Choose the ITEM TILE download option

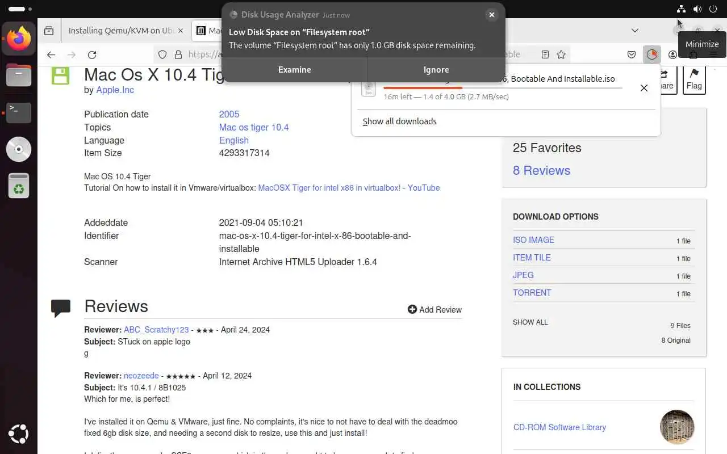pos(532,258)
